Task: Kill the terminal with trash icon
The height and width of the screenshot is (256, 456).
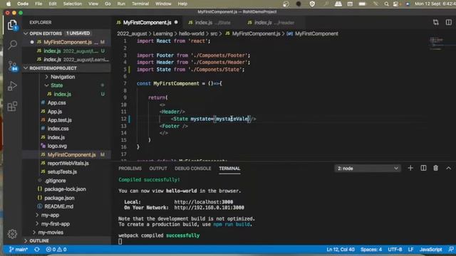Action: pyautogui.click(x=435, y=168)
